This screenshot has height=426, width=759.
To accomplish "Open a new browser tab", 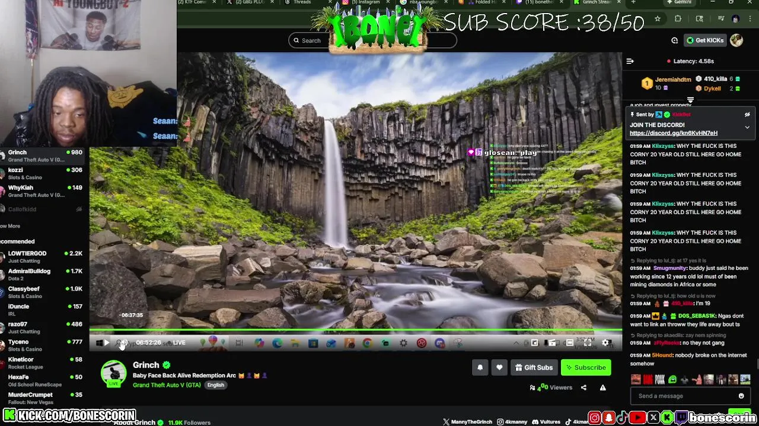I will tap(633, 2).
